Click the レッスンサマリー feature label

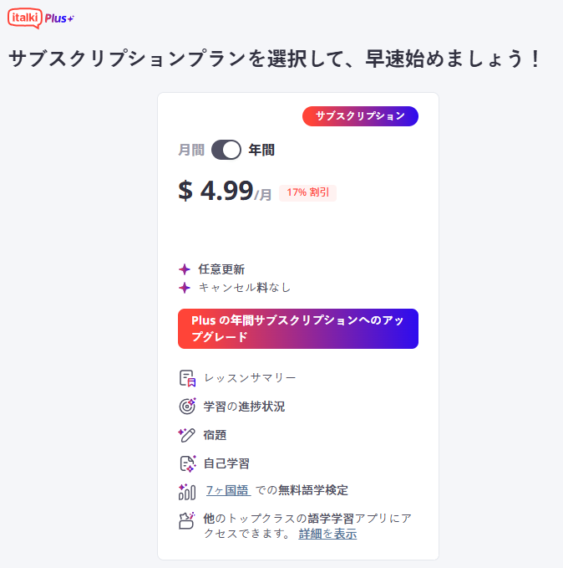(250, 378)
